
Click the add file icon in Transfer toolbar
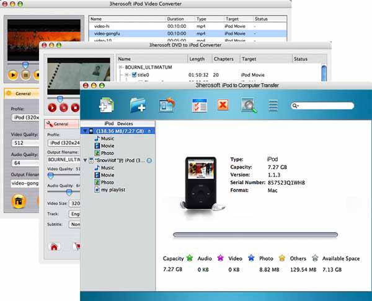(107, 105)
